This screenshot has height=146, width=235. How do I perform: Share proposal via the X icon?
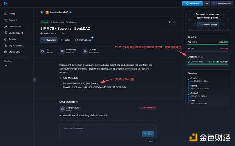point(170,22)
